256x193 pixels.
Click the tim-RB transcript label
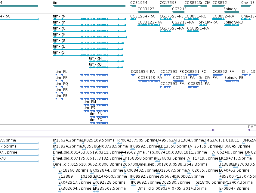[x=59, y=40]
